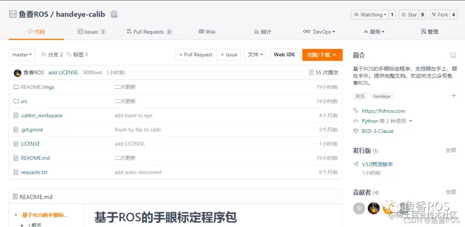Screen dimensions: 465x227
Task: Expand the Python 等 2 种语言 language list
Action: point(387,121)
